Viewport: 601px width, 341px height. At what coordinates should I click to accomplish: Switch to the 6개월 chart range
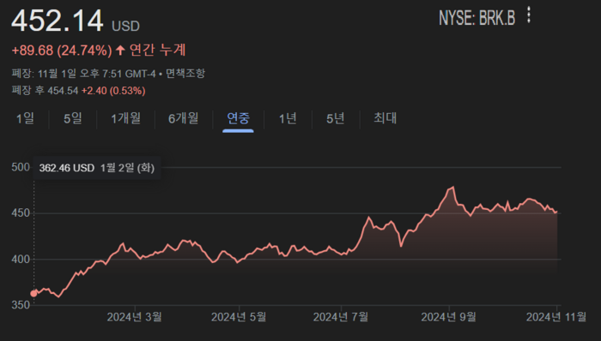click(x=183, y=118)
